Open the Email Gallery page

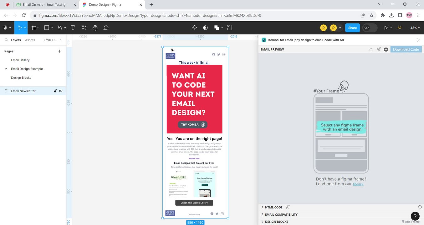[x=20, y=60]
